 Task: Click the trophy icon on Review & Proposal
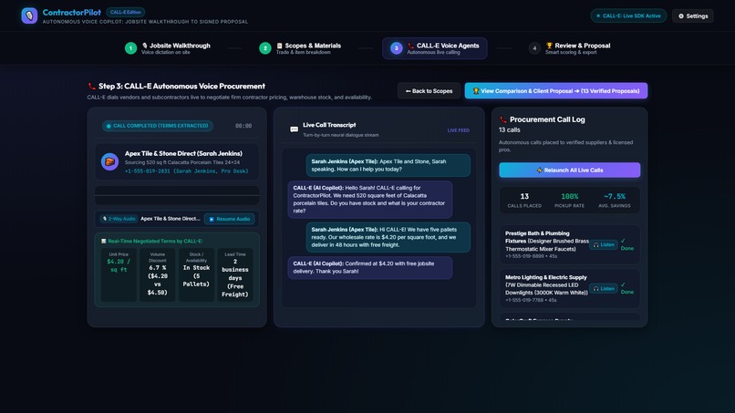pos(549,46)
